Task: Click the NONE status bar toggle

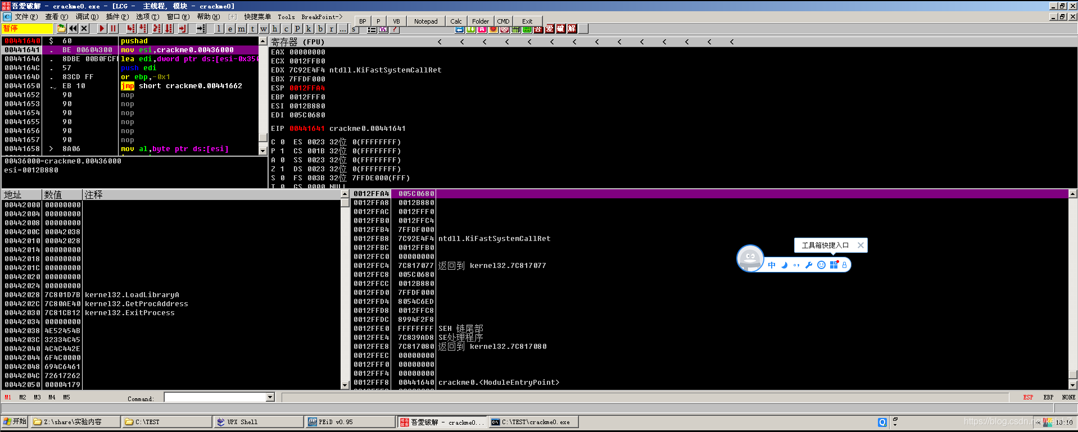Action: (x=1068, y=397)
